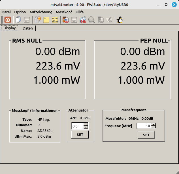Click the blank documents toolbar icon

click(18, 20)
